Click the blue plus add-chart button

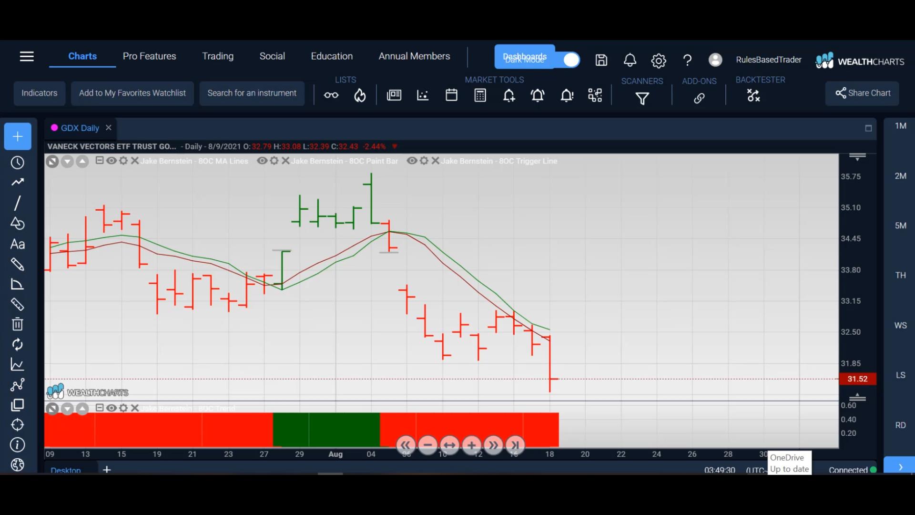(x=18, y=136)
